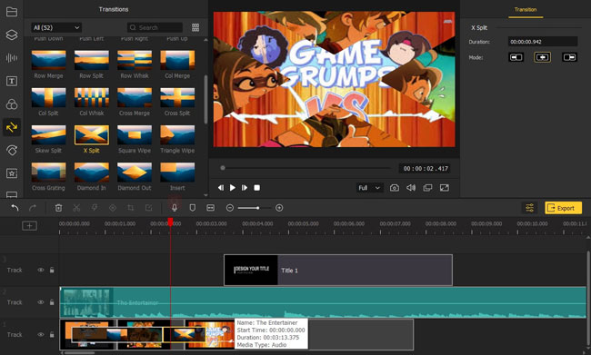Image resolution: width=591 pixels, height=355 pixels.
Task: Zoom in the timeline with plus icon
Action: tap(279, 208)
